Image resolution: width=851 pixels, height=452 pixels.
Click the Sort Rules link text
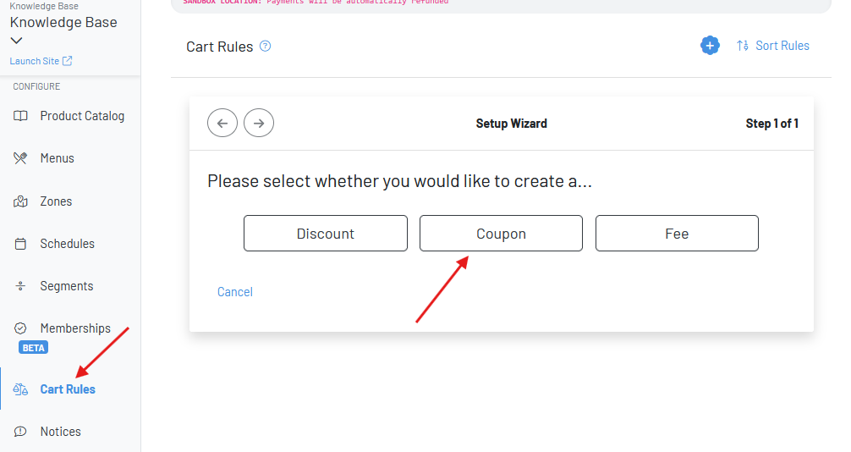pos(782,46)
